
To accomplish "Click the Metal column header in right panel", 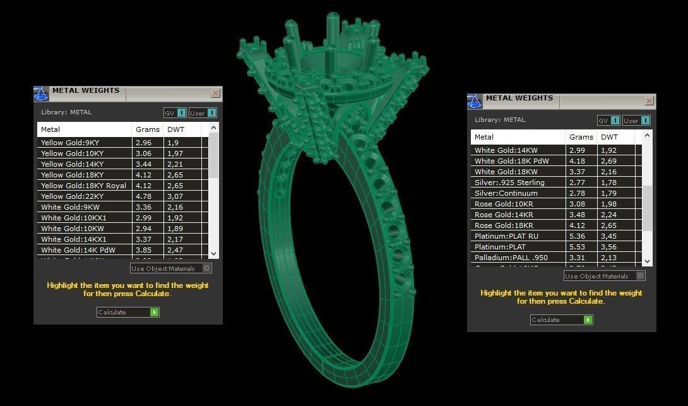I will coord(518,137).
